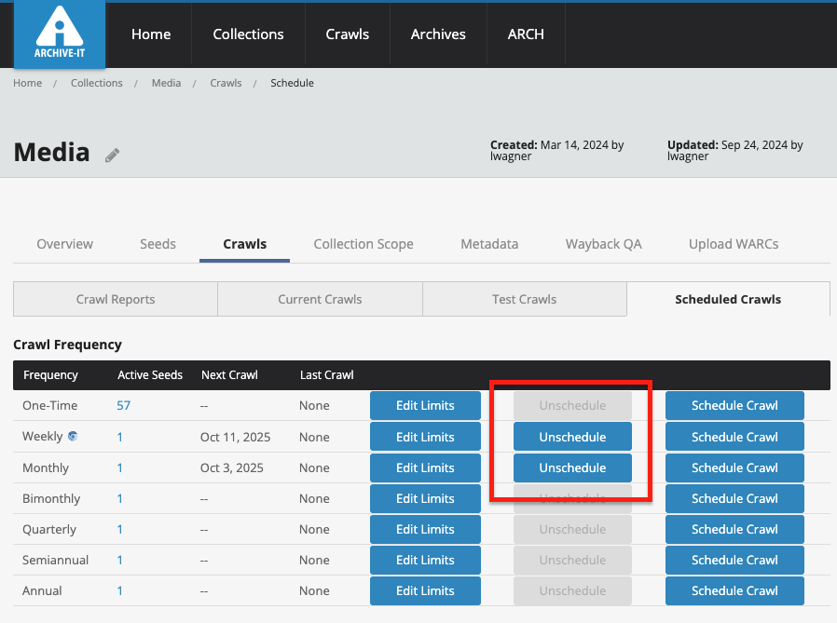Screen dimensions: 837x623
Task: Select the Crawls collection tab
Action: [244, 244]
